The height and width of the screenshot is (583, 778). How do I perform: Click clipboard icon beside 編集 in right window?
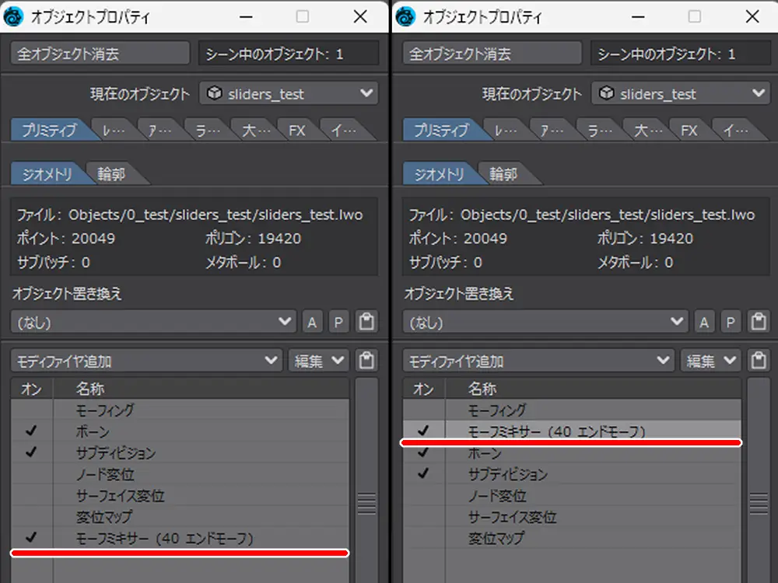(x=758, y=361)
